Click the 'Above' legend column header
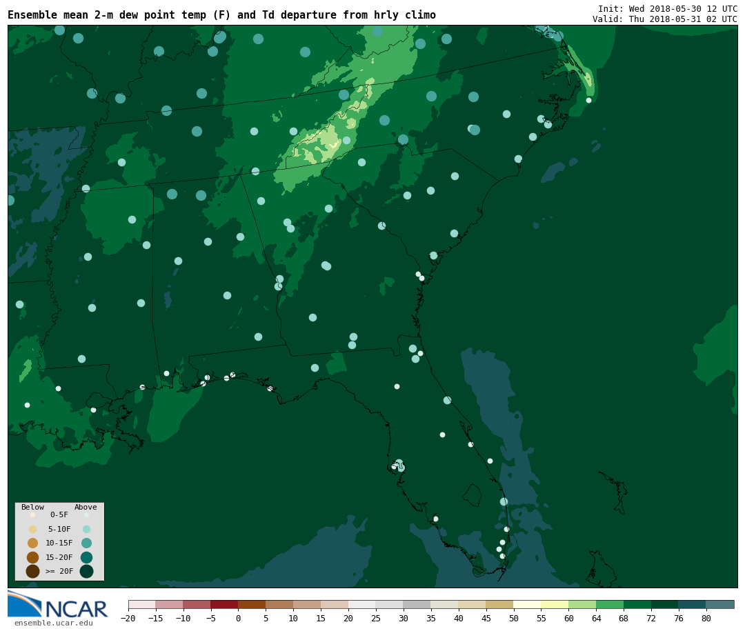 pos(86,508)
